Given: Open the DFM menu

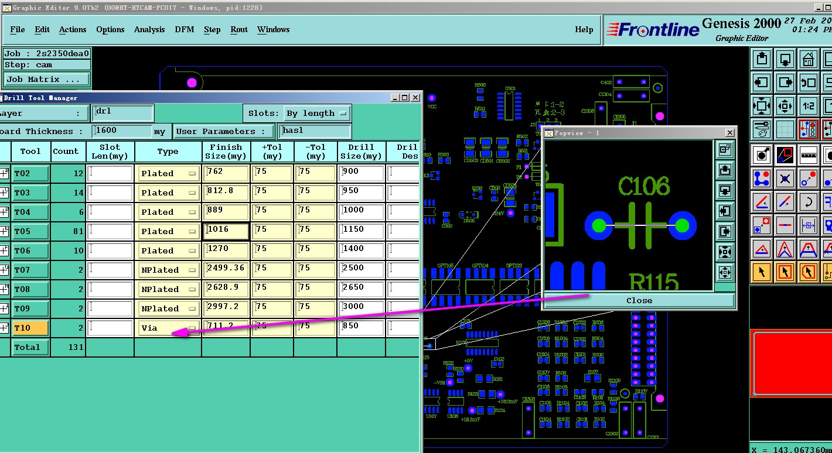Looking at the screenshot, I should click(x=185, y=30).
